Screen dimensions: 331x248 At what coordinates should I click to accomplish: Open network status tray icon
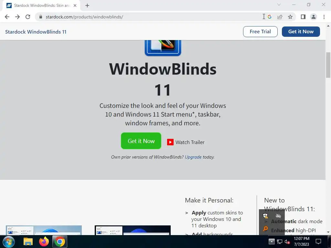[x=280, y=242]
